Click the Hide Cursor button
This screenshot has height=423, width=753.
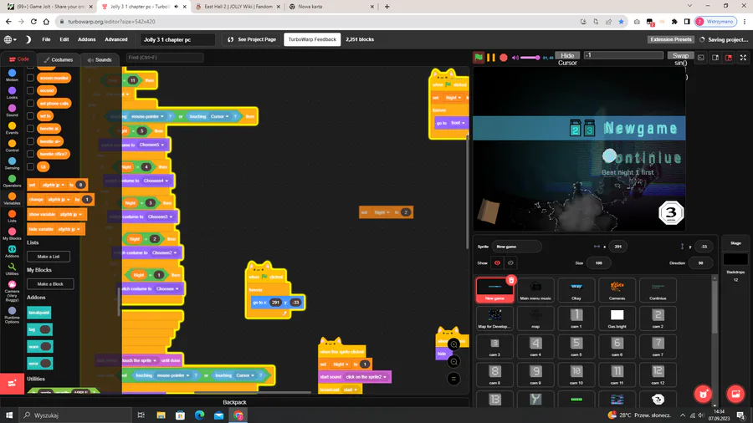point(567,56)
